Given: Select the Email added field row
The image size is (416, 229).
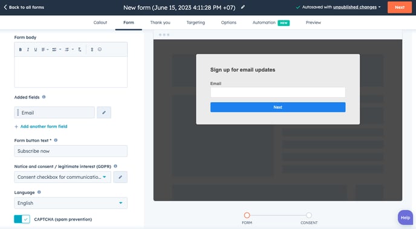Looking at the screenshot, I should [x=54, y=112].
